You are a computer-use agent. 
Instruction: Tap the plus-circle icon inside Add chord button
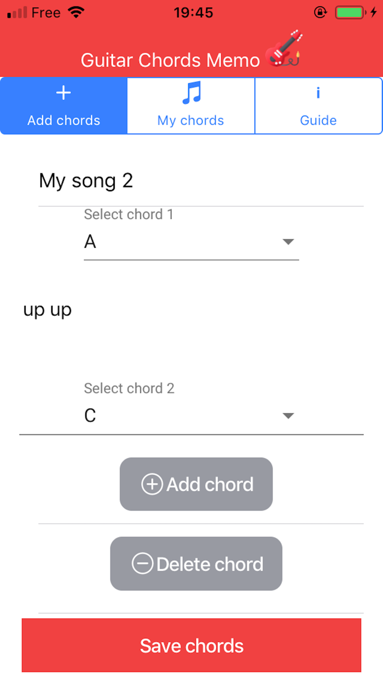pyautogui.click(x=152, y=484)
